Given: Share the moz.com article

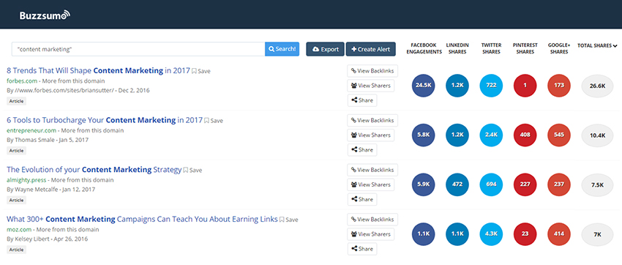Looking at the screenshot, I should tap(362, 249).
